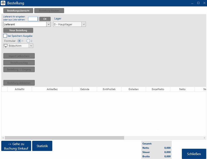Click the ArtikelBez column header
Viewport: 207px width, 159px height.
click(52, 89)
